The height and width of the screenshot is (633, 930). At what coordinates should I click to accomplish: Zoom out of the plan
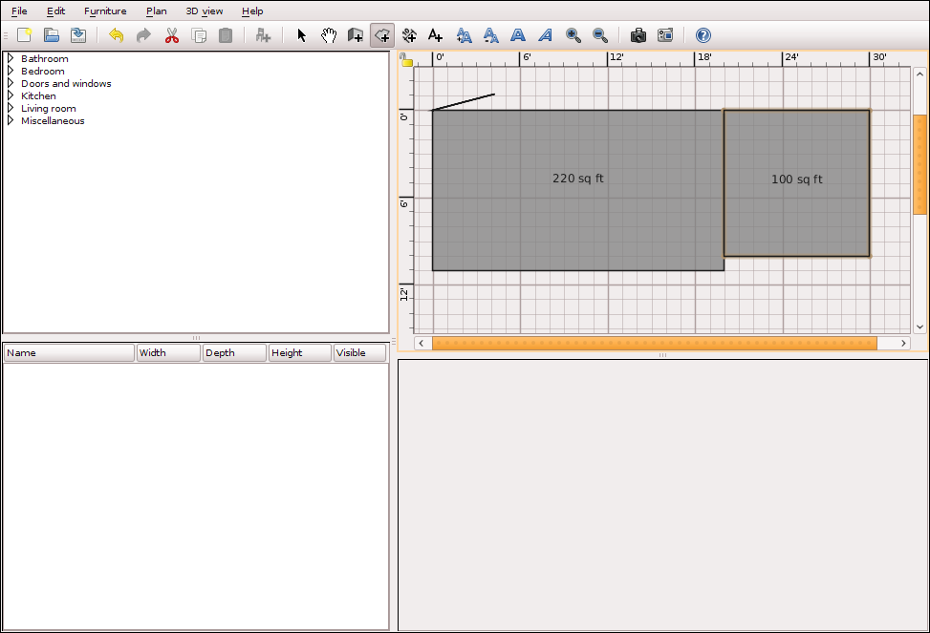(x=600, y=35)
